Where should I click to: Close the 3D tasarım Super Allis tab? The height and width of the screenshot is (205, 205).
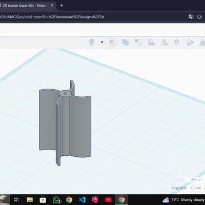pyautogui.click(x=52, y=6)
